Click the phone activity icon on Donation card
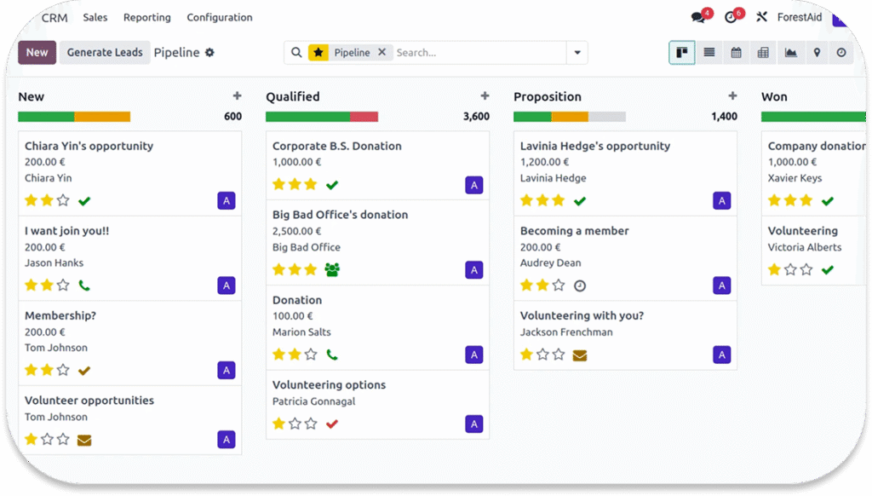 pos(332,355)
